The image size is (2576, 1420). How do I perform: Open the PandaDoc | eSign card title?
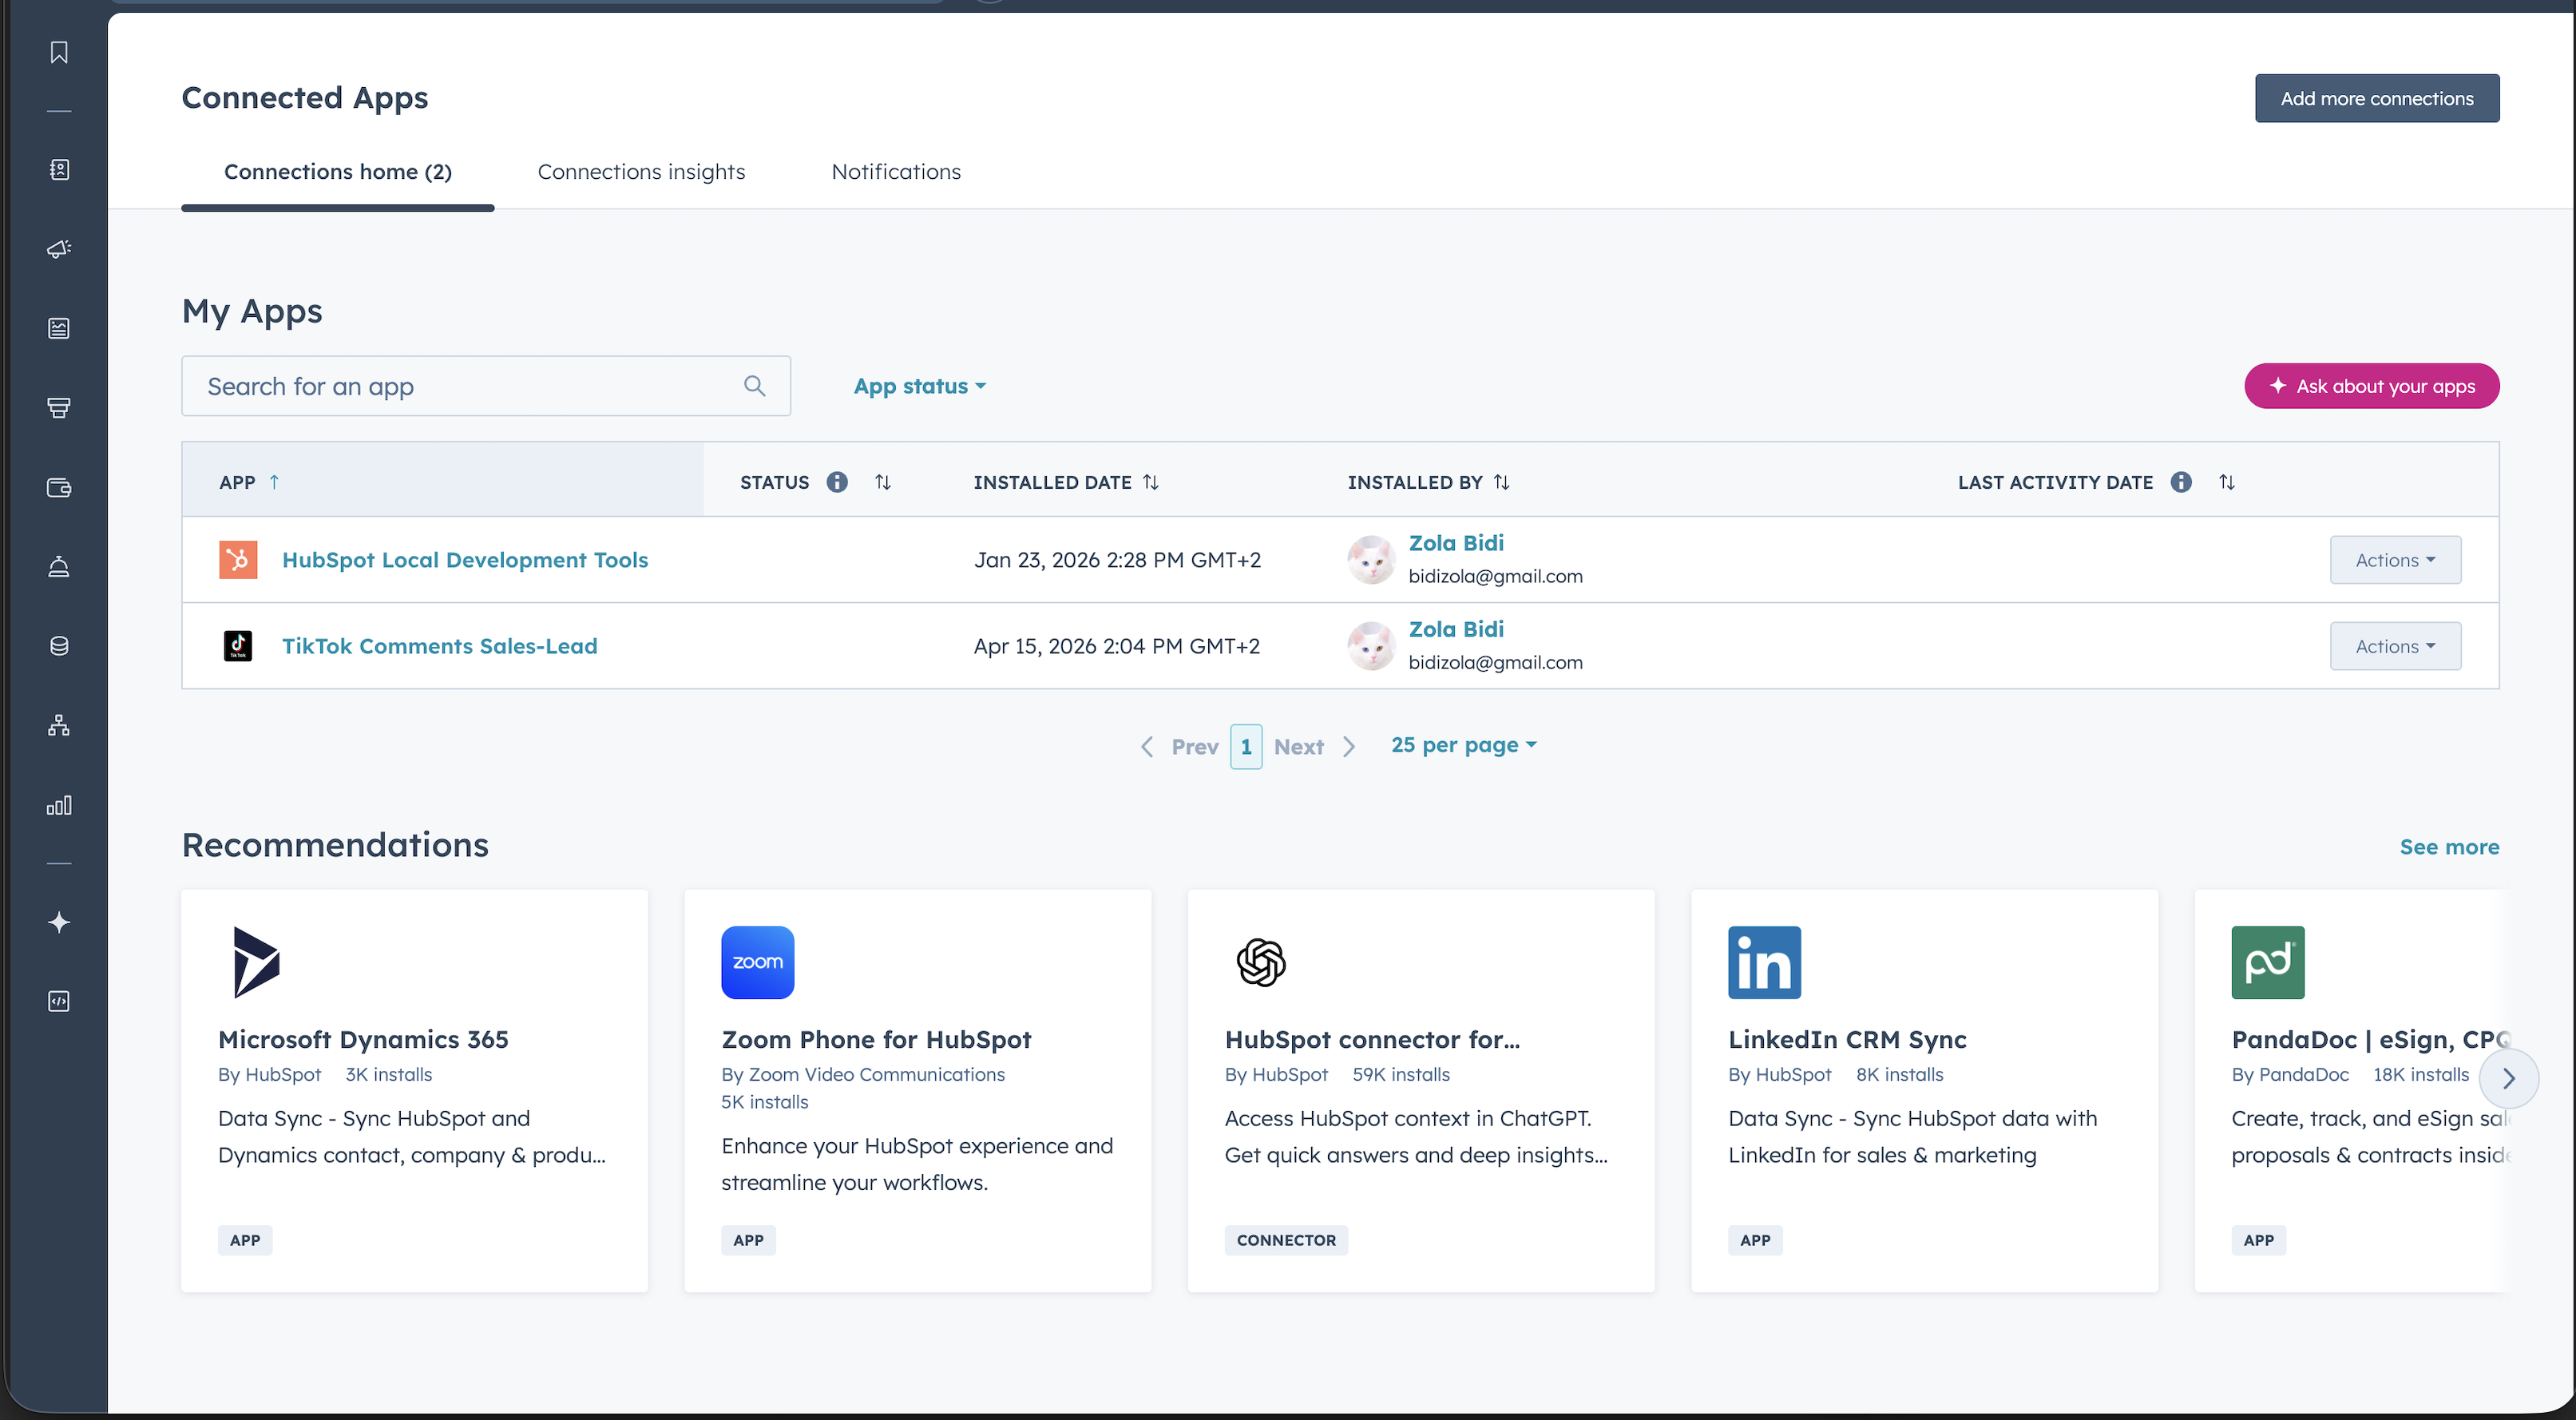pyautogui.click(x=2370, y=1040)
